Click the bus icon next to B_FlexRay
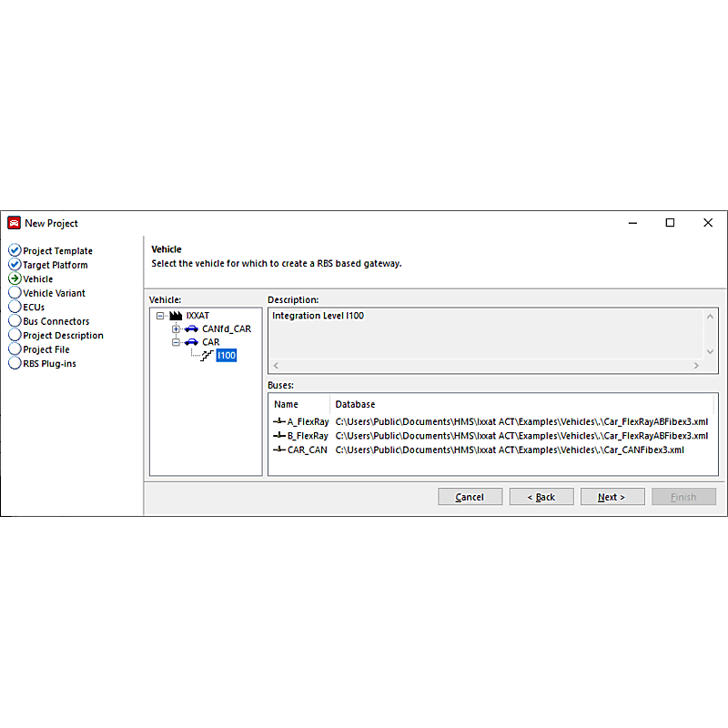The image size is (728, 728). [280, 435]
